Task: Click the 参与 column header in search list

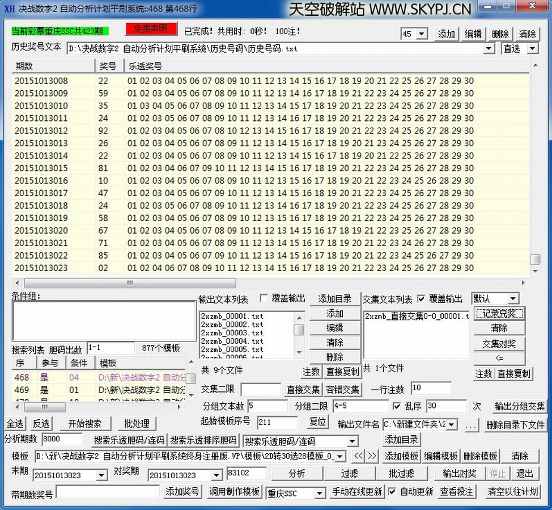Action: [x=50, y=363]
